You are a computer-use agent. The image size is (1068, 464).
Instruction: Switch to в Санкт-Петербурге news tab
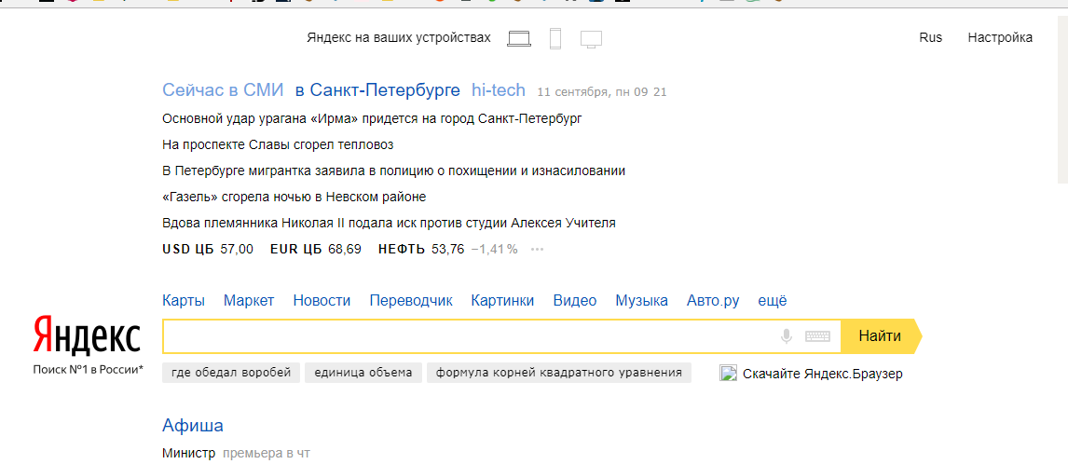click(378, 90)
